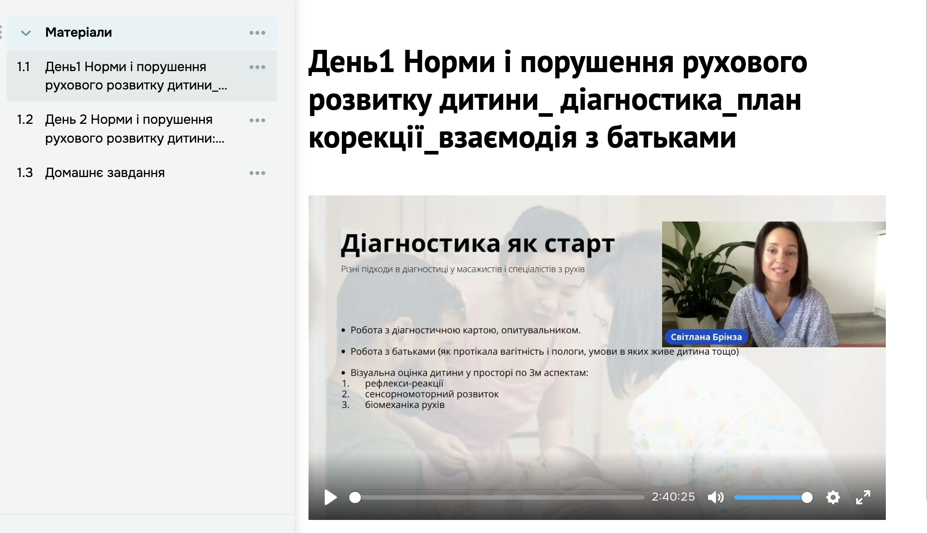Open the Матеріали section options menu
Viewport: 927px width, 533px height.
tap(257, 33)
